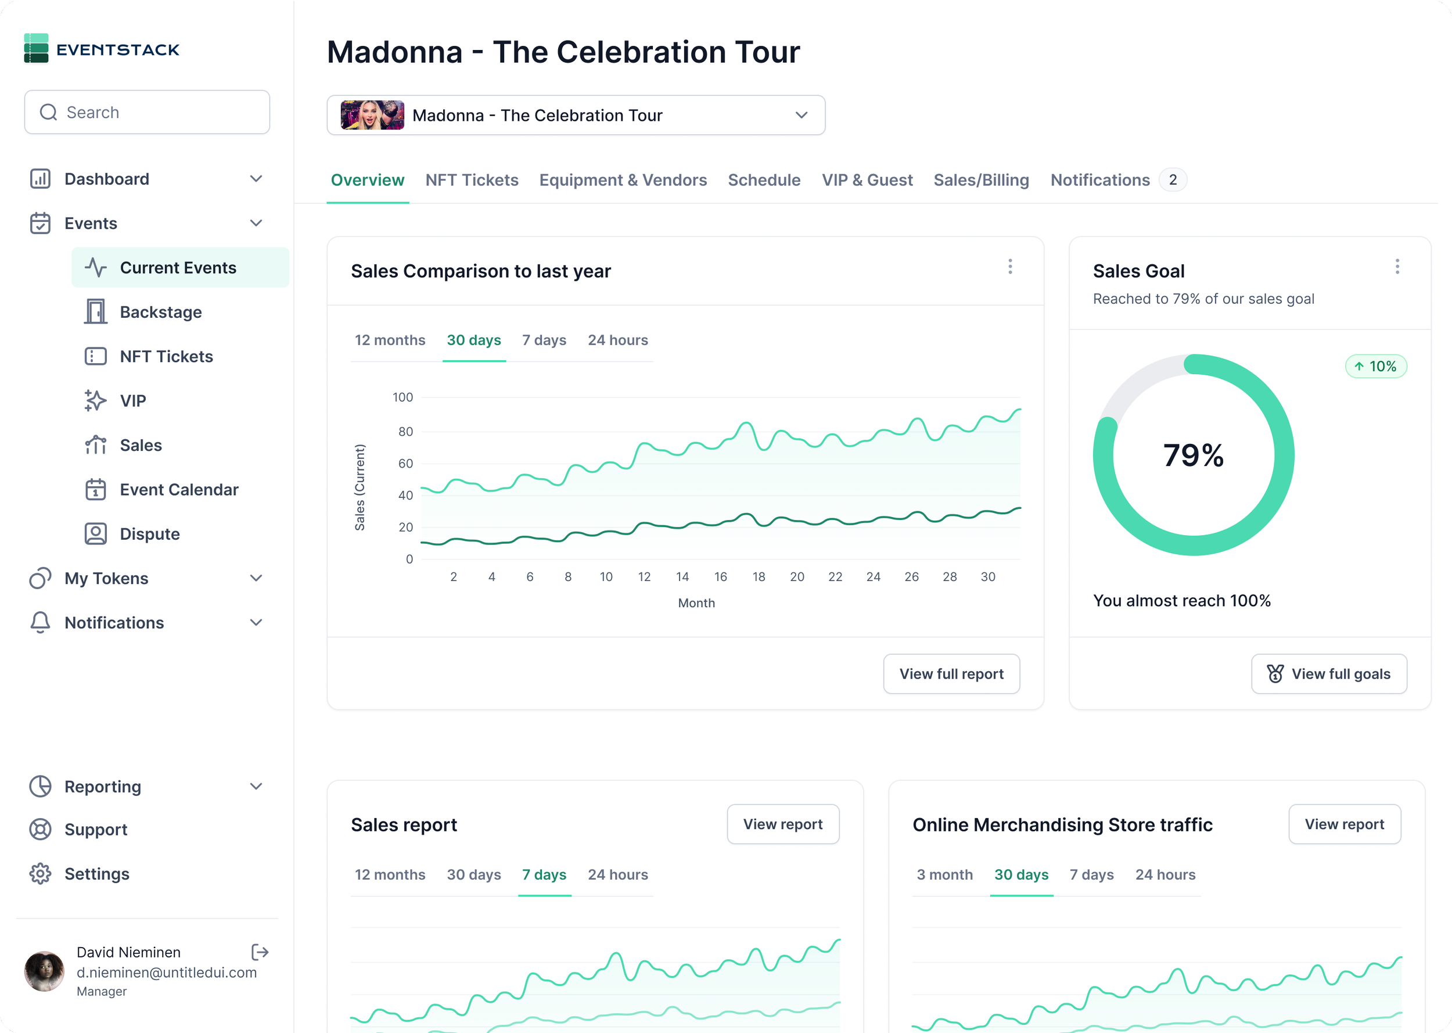Open the event selector dropdown arrow
1452x1033 pixels.
click(802, 115)
